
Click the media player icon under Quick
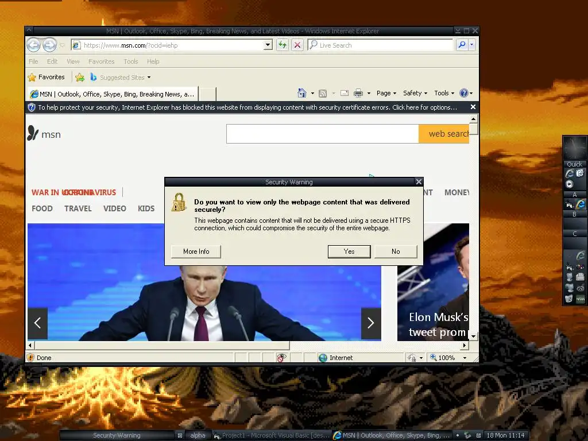pos(570,184)
